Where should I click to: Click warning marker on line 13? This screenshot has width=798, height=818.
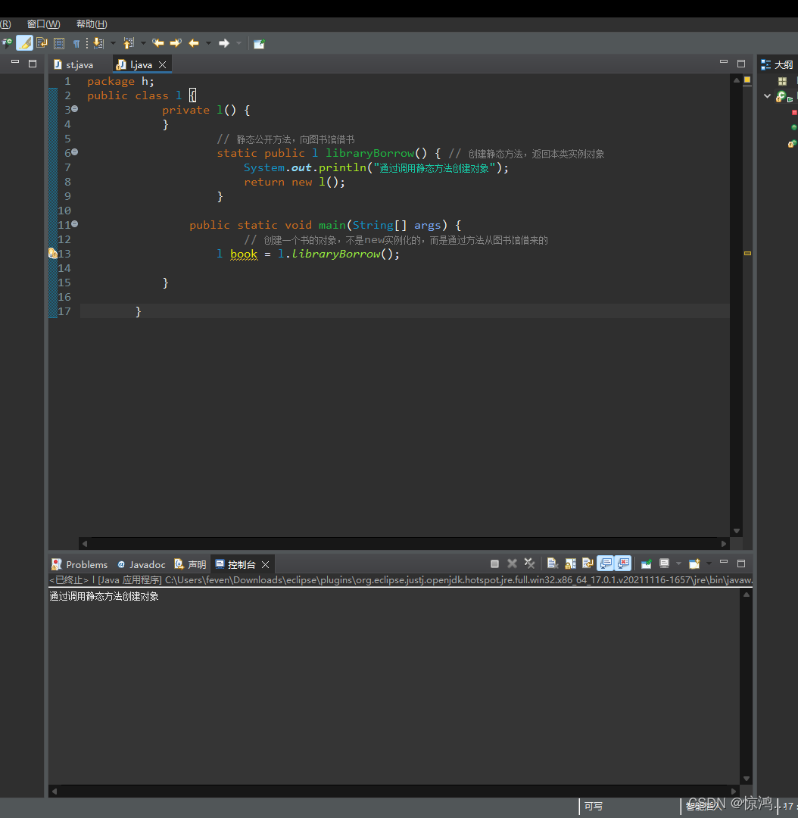pos(52,254)
